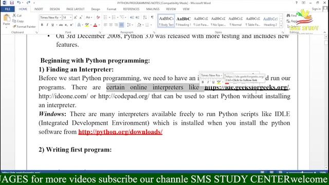
Task: Activate the Format Painter
Action: (x=24, y=27)
